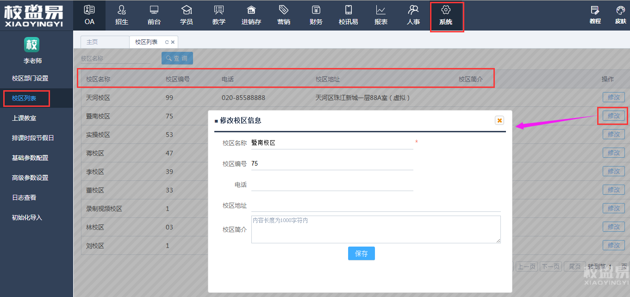Click the 查询 search button
The height and width of the screenshot is (297, 630).
[x=177, y=58]
